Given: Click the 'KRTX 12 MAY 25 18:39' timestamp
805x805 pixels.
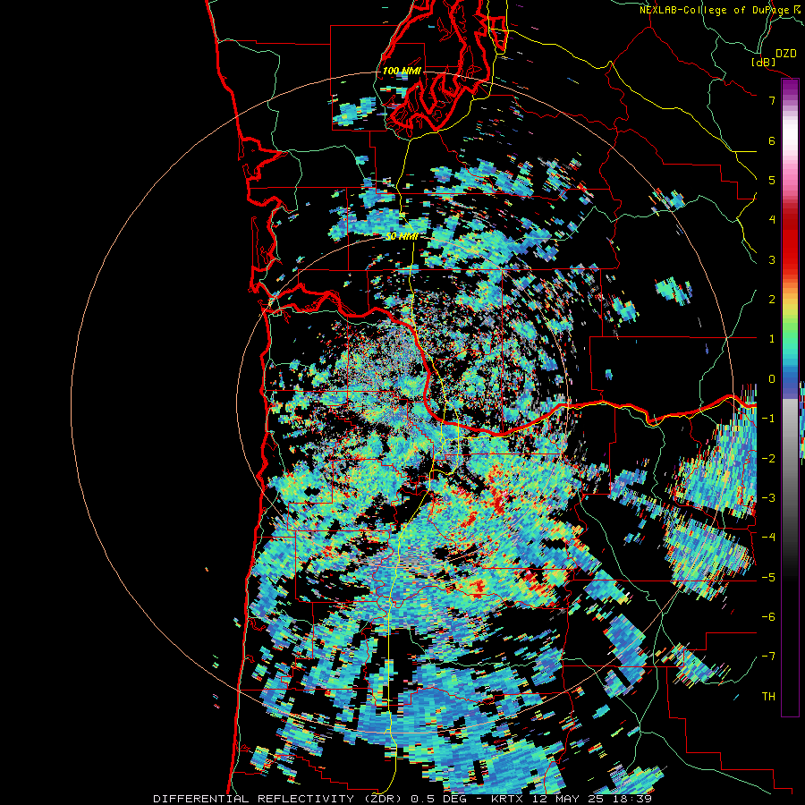Looking at the screenshot, I should tap(572, 799).
